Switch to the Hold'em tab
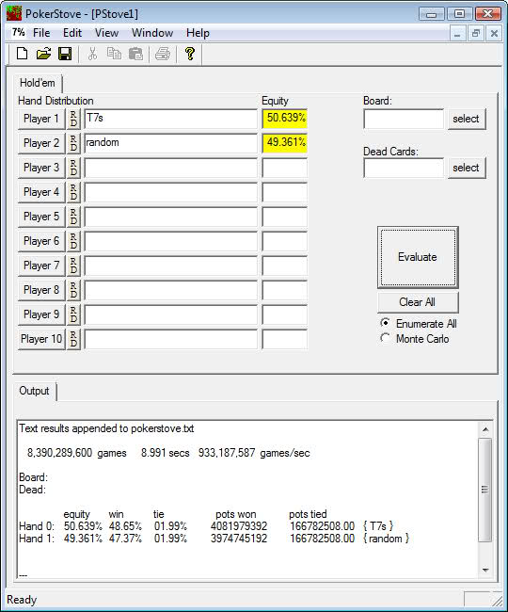 [x=38, y=83]
